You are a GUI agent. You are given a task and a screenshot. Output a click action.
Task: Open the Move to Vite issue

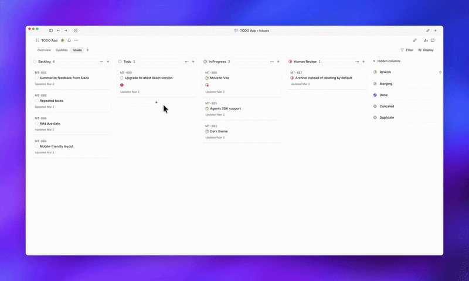click(242, 82)
